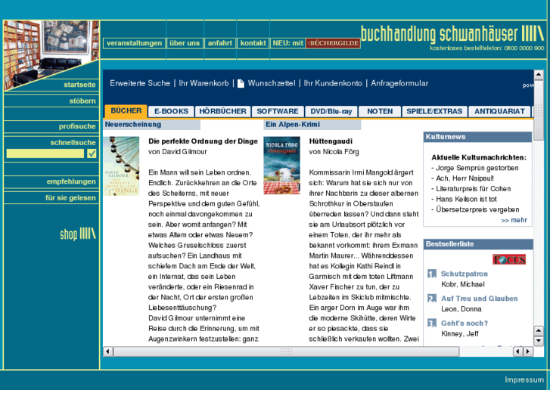The width and height of the screenshot is (550, 412).
Task: Click the shop logo in sidebar
Action: click(x=77, y=234)
